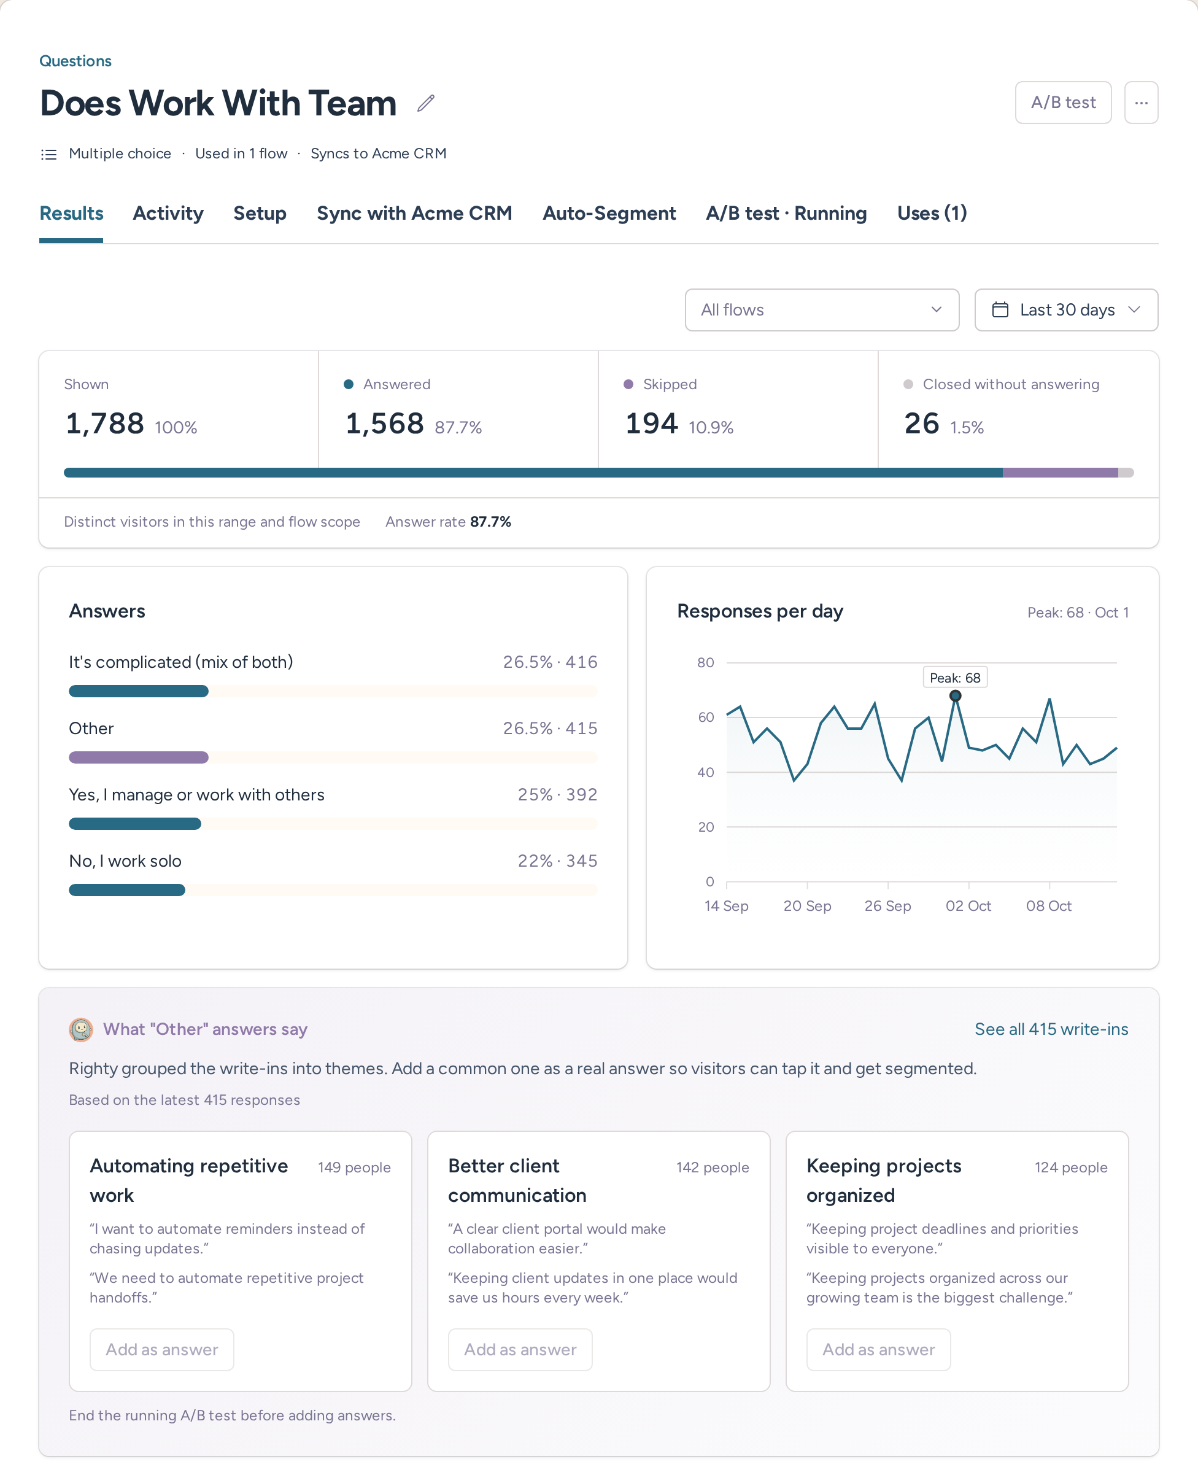
Task: Click the Closed without answering gray dot
Action: [x=908, y=384]
